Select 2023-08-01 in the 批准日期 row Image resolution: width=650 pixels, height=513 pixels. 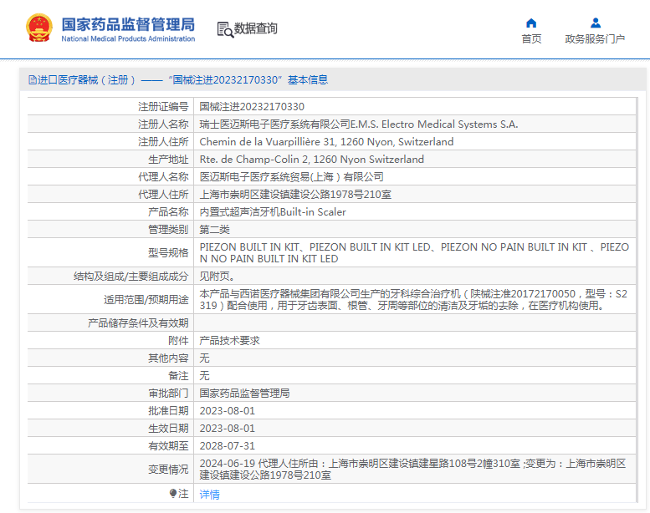click(x=228, y=411)
